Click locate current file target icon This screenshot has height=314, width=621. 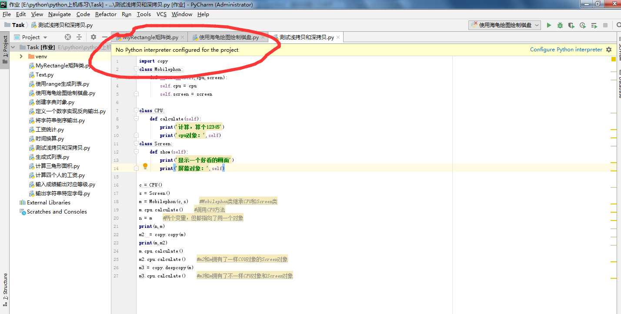click(x=67, y=37)
